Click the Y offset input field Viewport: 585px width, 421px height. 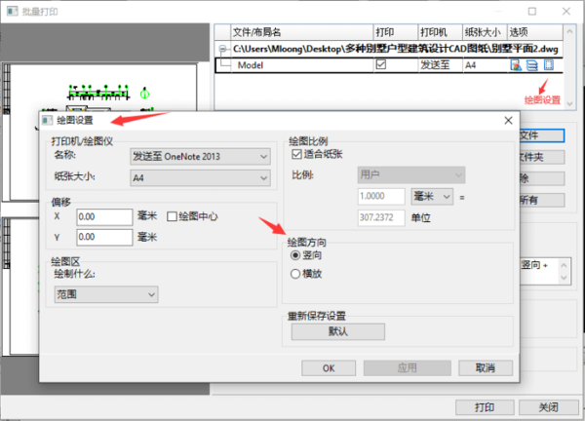tap(104, 237)
